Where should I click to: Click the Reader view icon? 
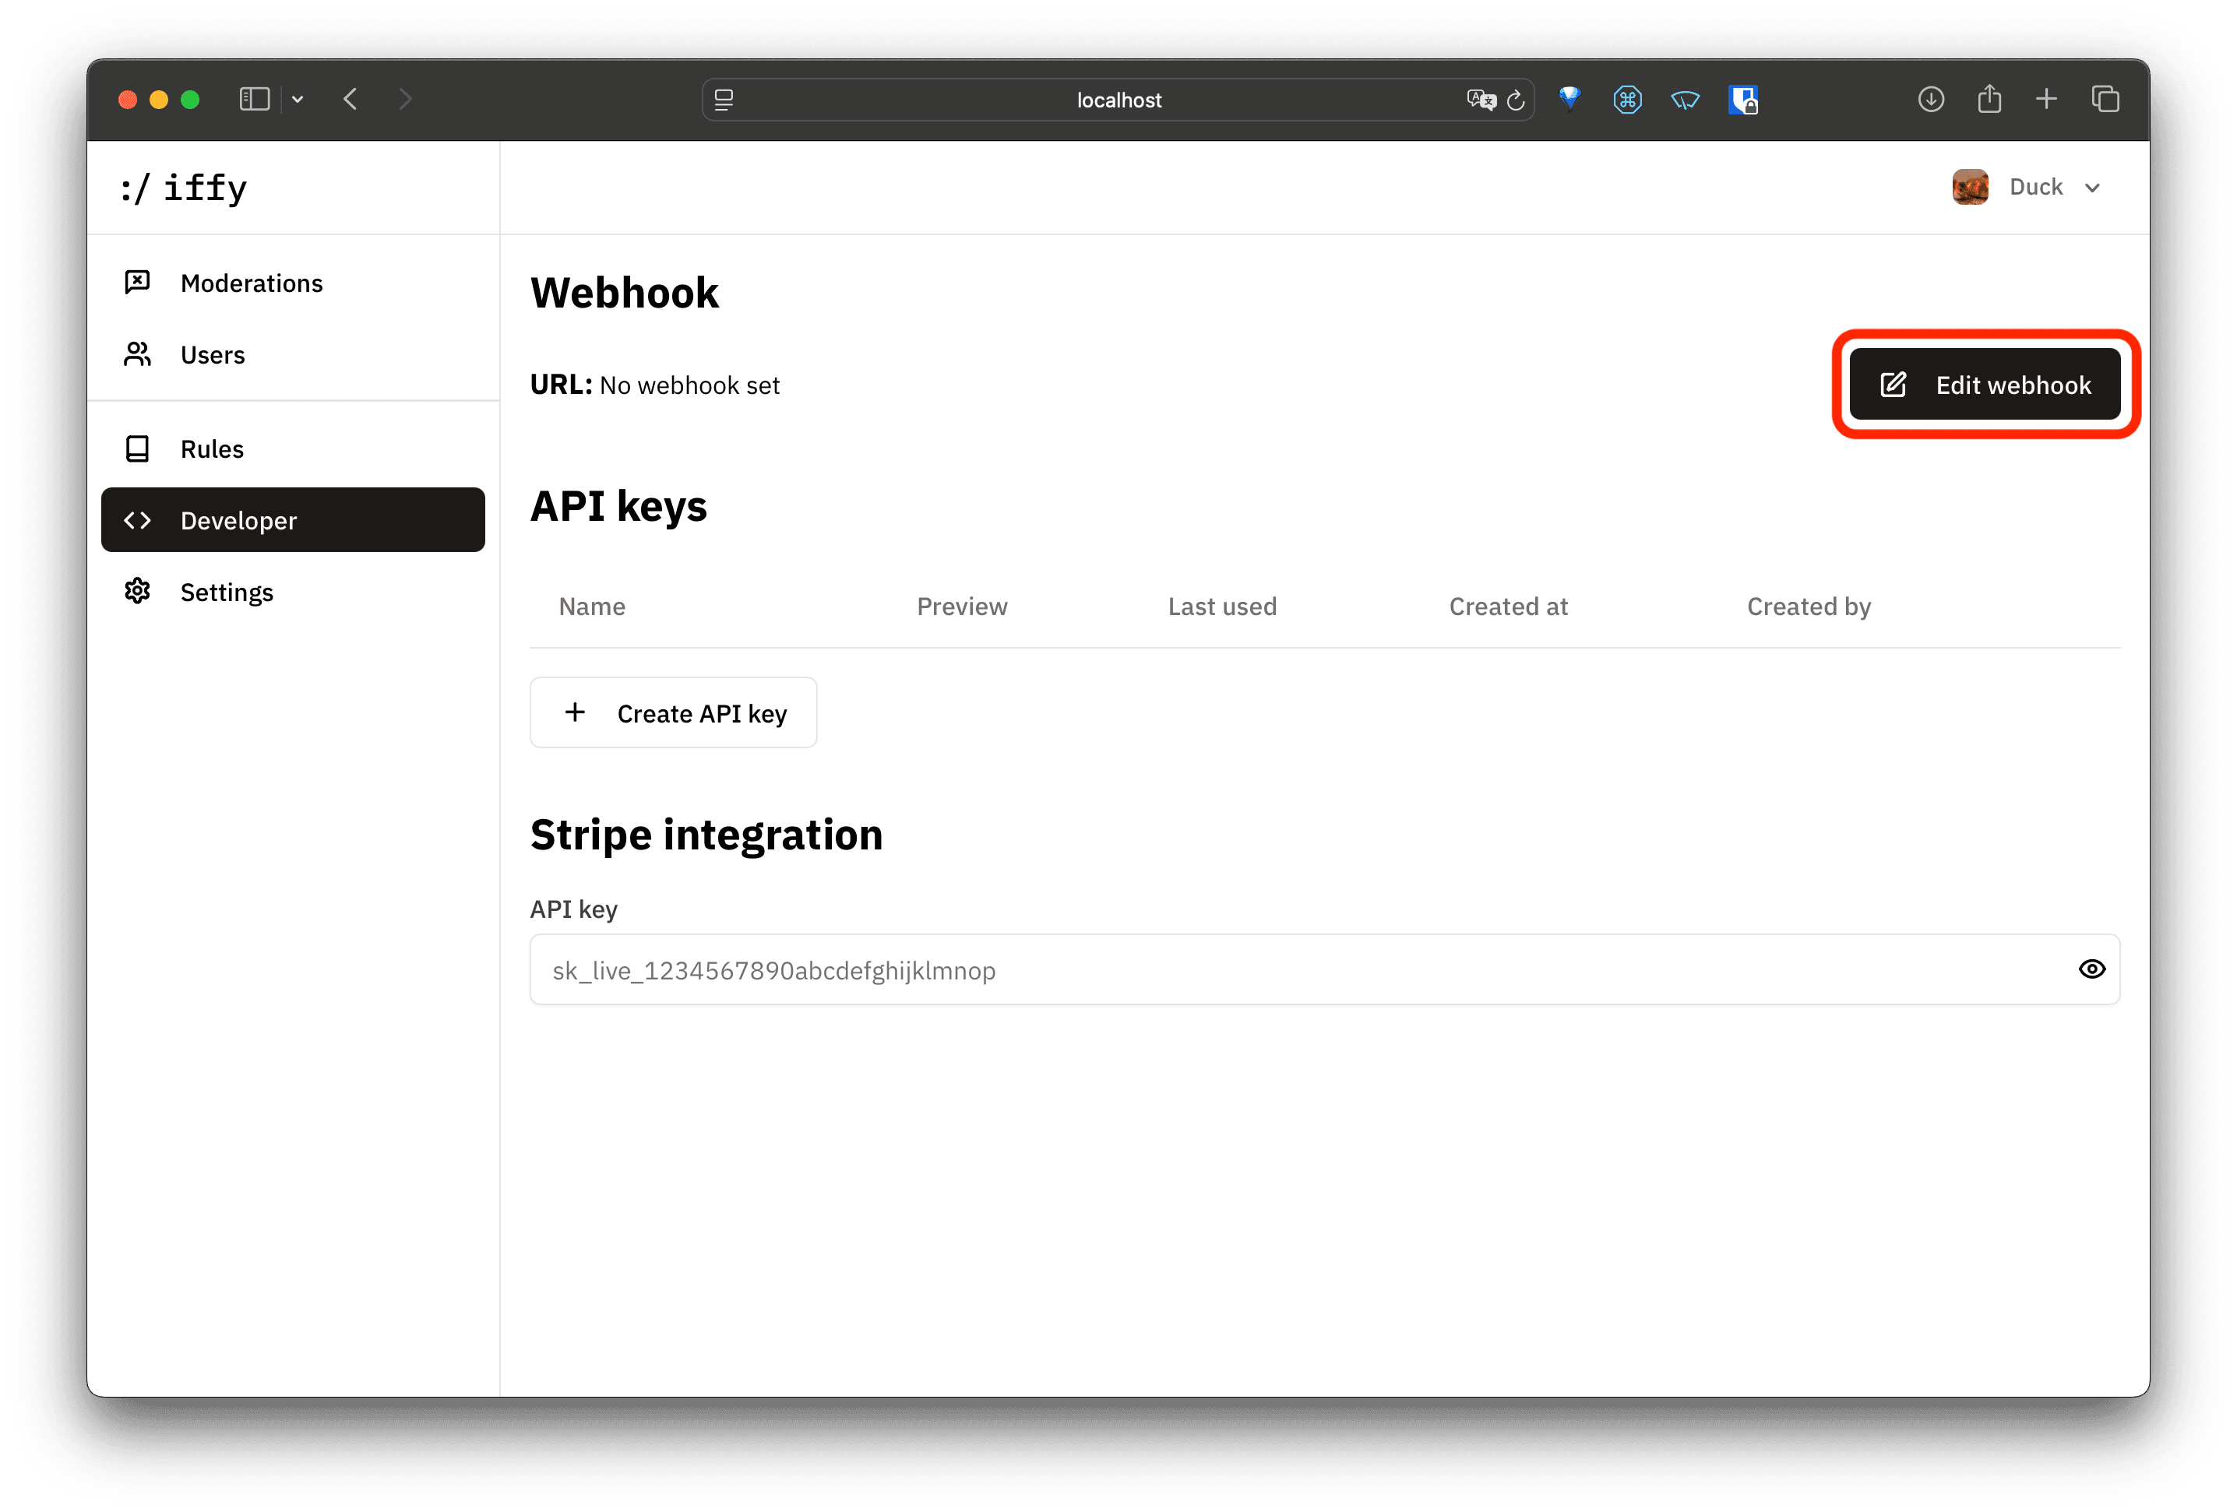[724, 99]
